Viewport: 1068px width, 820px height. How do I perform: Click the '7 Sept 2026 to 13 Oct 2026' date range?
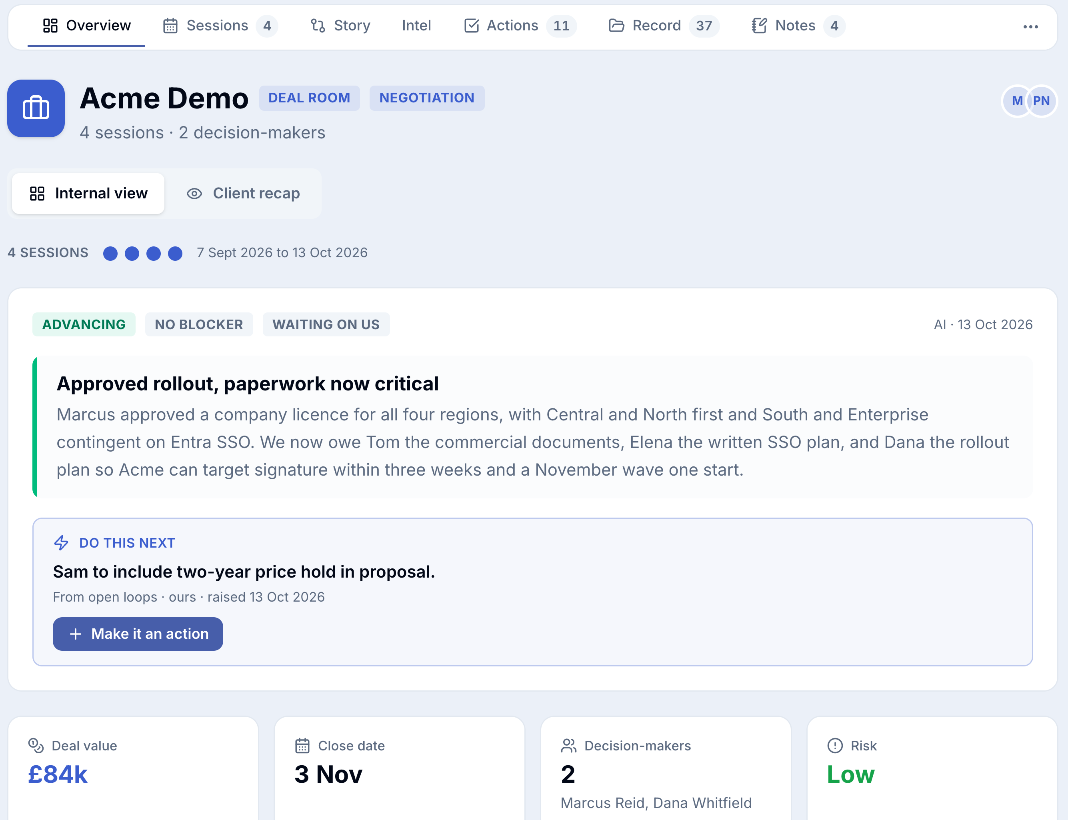tap(282, 252)
